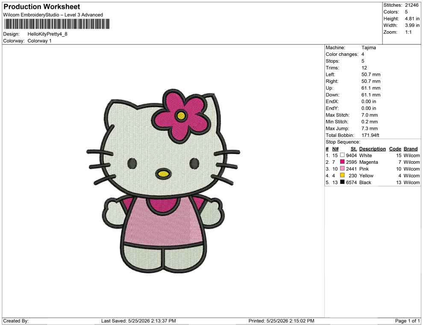Click the White thread color swatch
Viewport: 423px width, 325px height.
(x=342, y=155)
